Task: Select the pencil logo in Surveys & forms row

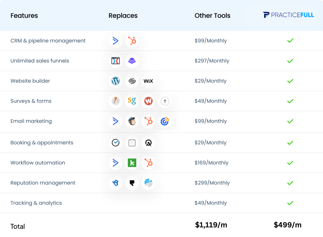Action: click(x=116, y=101)
